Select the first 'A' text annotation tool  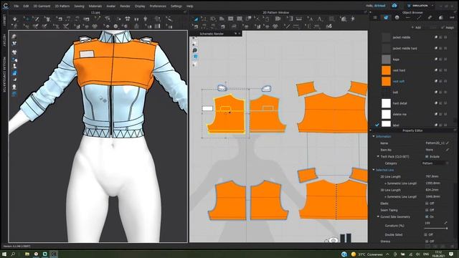point(311,19)
